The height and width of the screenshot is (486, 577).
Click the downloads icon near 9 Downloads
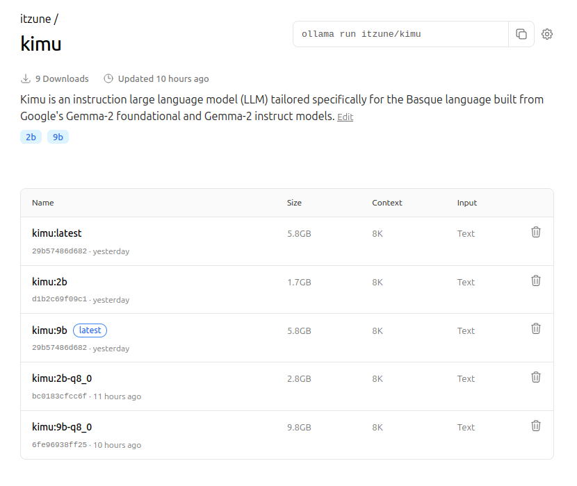(x=26, y=78)
